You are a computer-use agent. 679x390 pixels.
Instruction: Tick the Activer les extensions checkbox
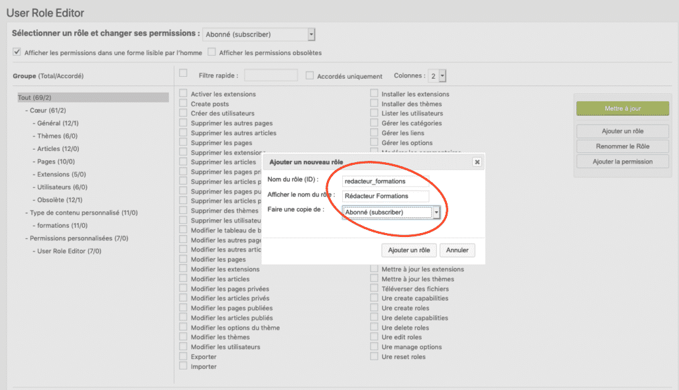[x=183, y=93]
